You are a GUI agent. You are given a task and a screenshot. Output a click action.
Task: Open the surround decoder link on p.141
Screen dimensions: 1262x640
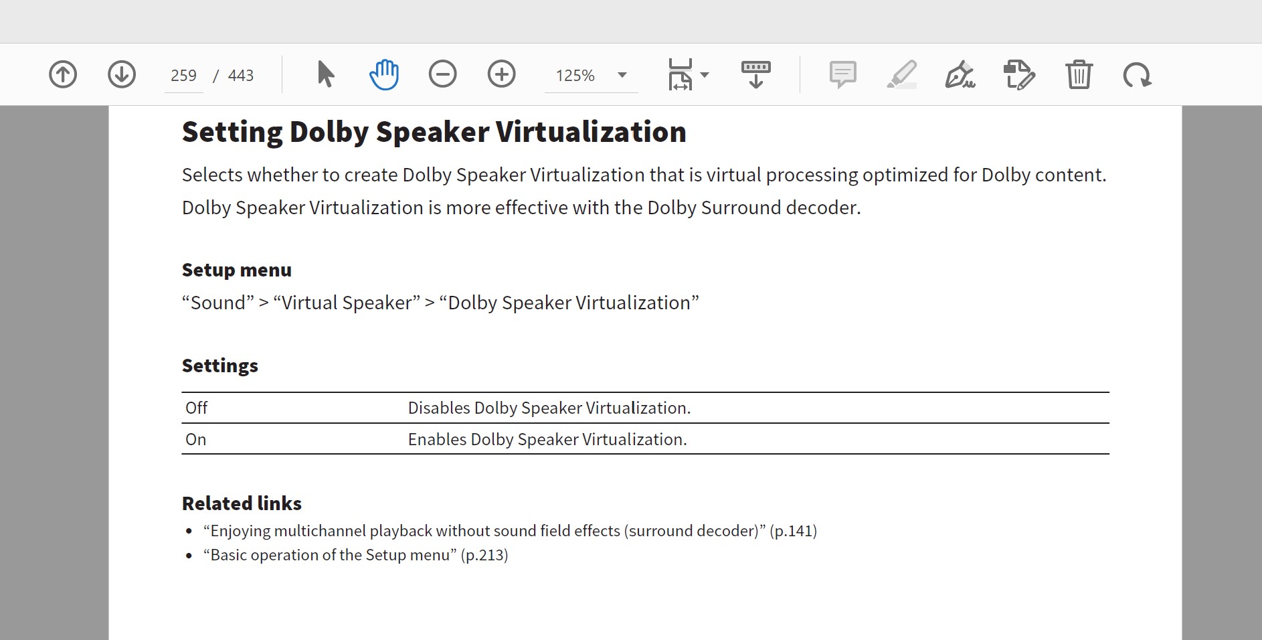pos(510,531)
